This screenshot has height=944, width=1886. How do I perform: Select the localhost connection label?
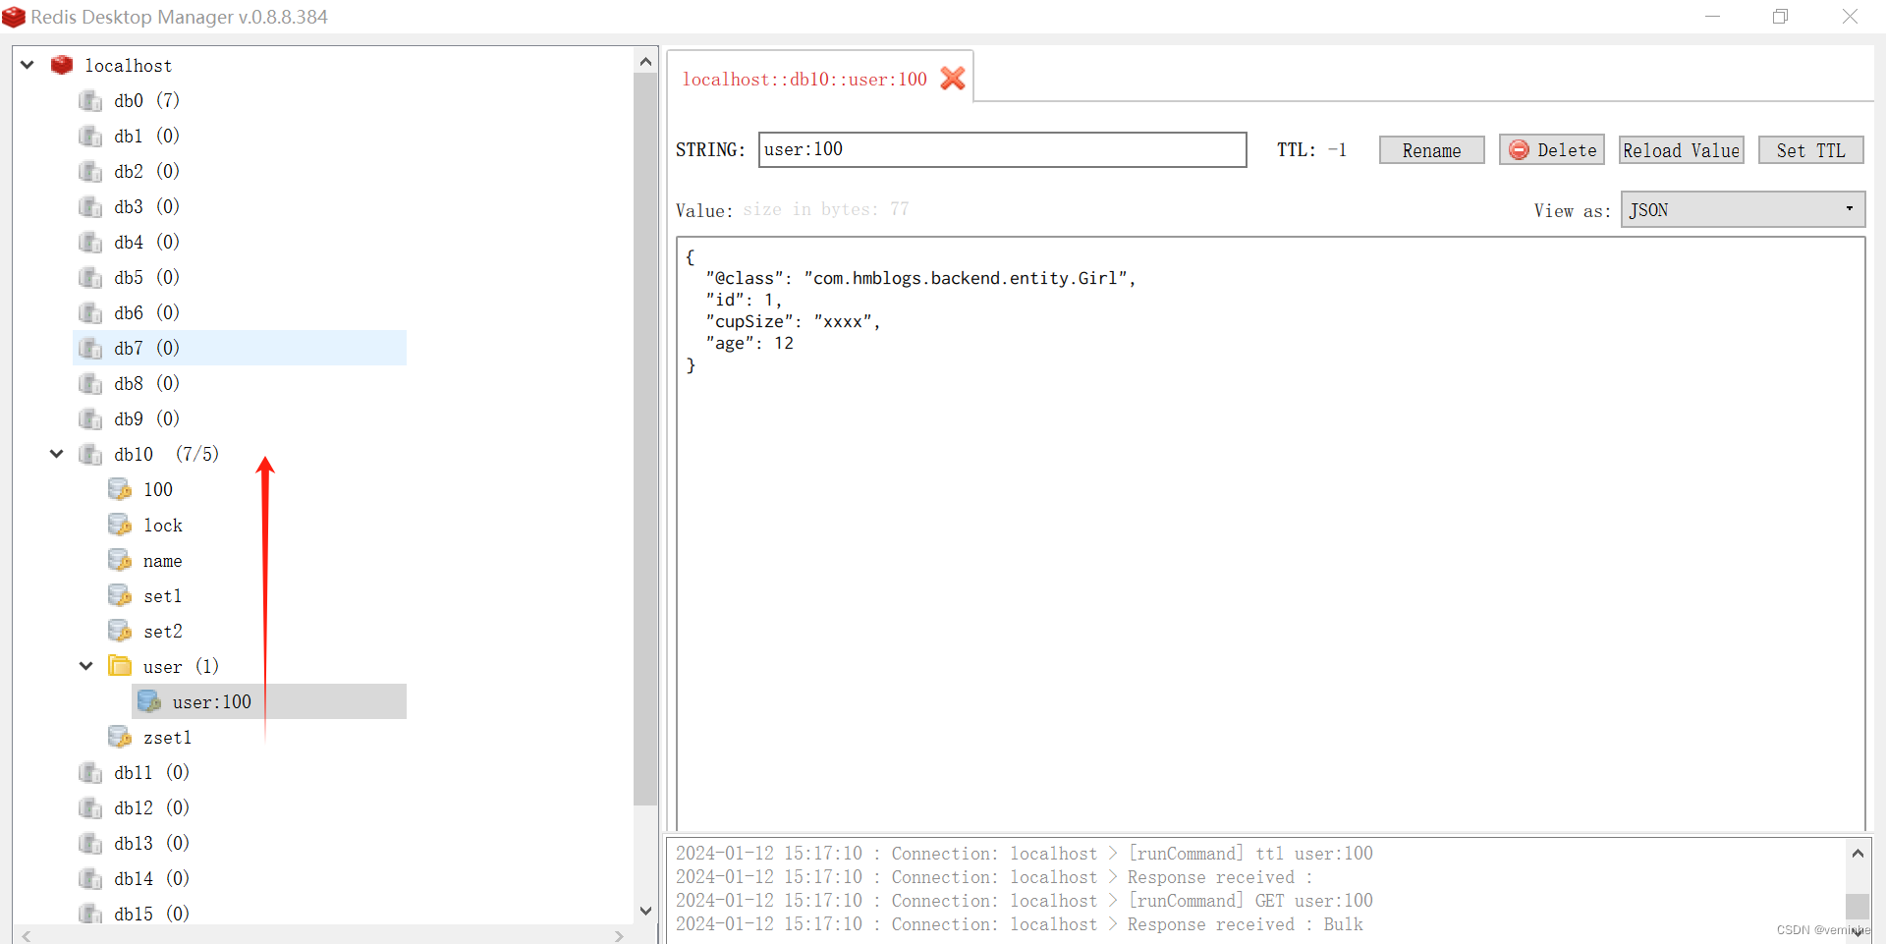point(128,65)
